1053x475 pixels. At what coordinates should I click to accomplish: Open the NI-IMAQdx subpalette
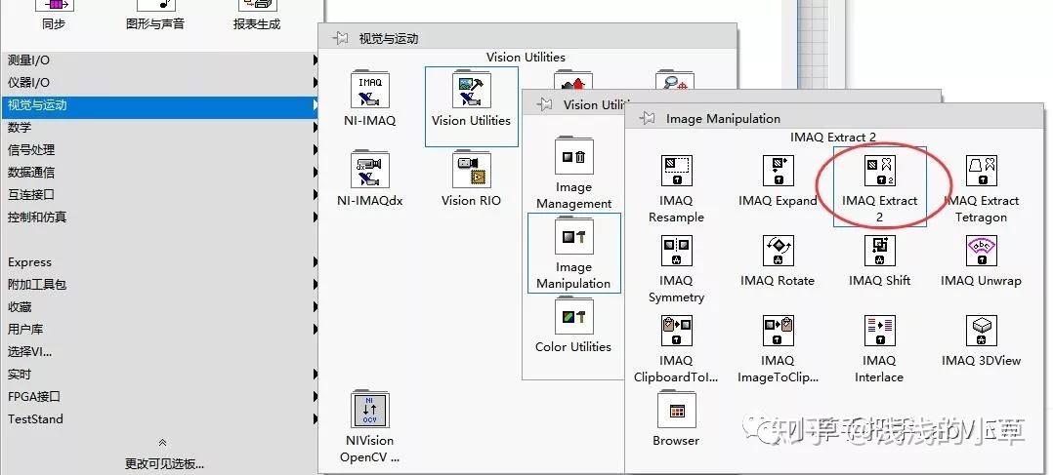[370, 171]
